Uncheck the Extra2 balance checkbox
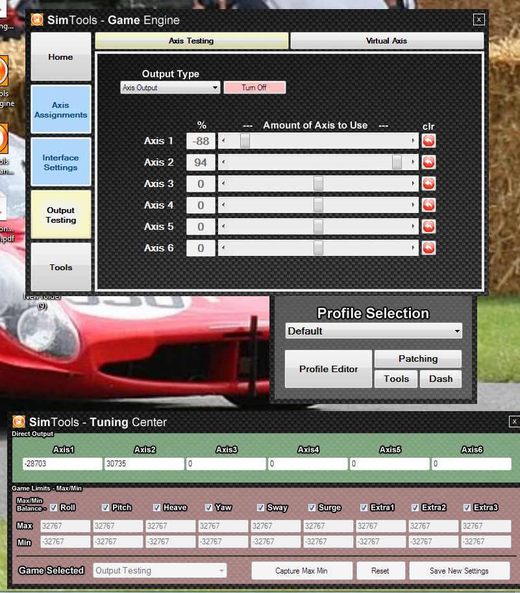 [415, 507]
